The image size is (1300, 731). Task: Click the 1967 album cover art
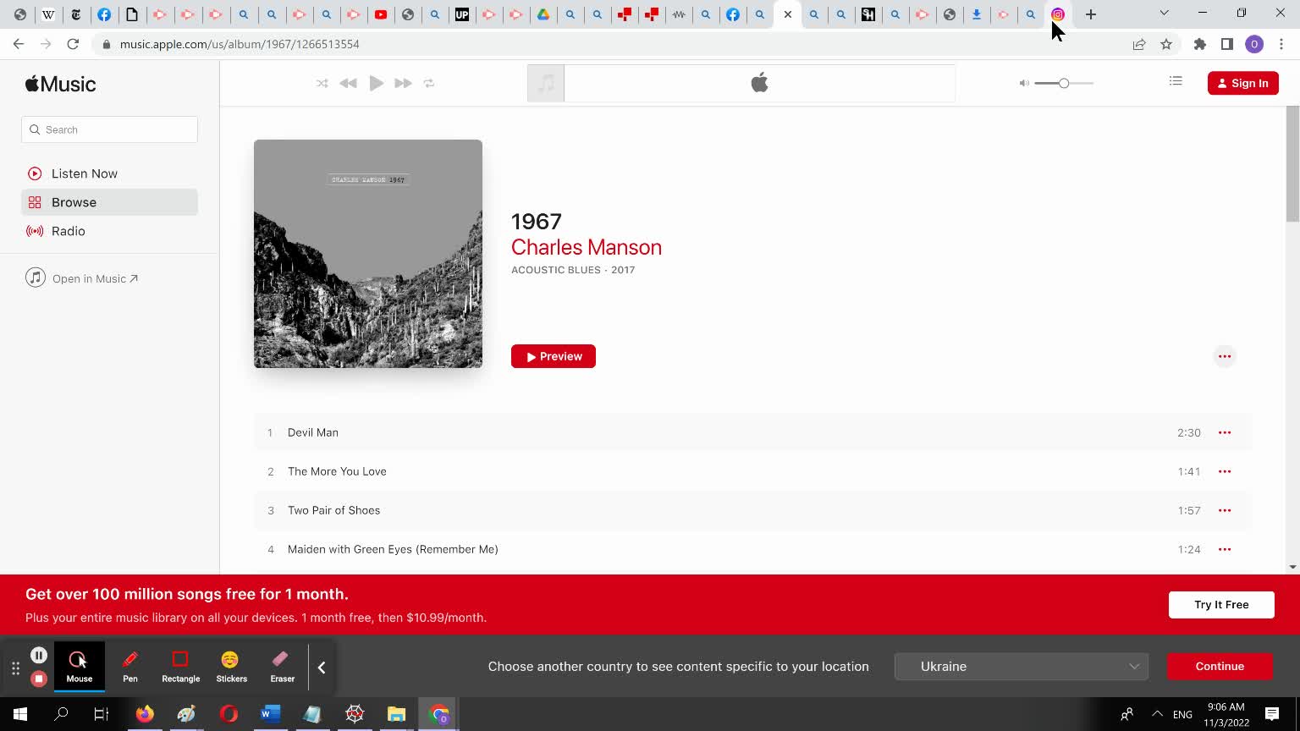point(368,254)
